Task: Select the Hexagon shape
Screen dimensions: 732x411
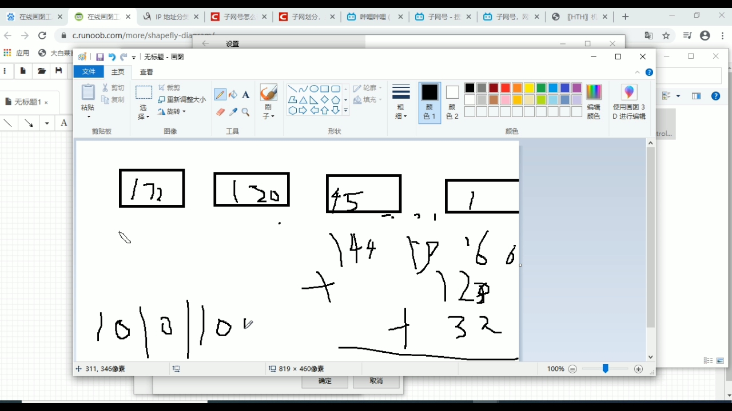Action: [x=292, y=111]
